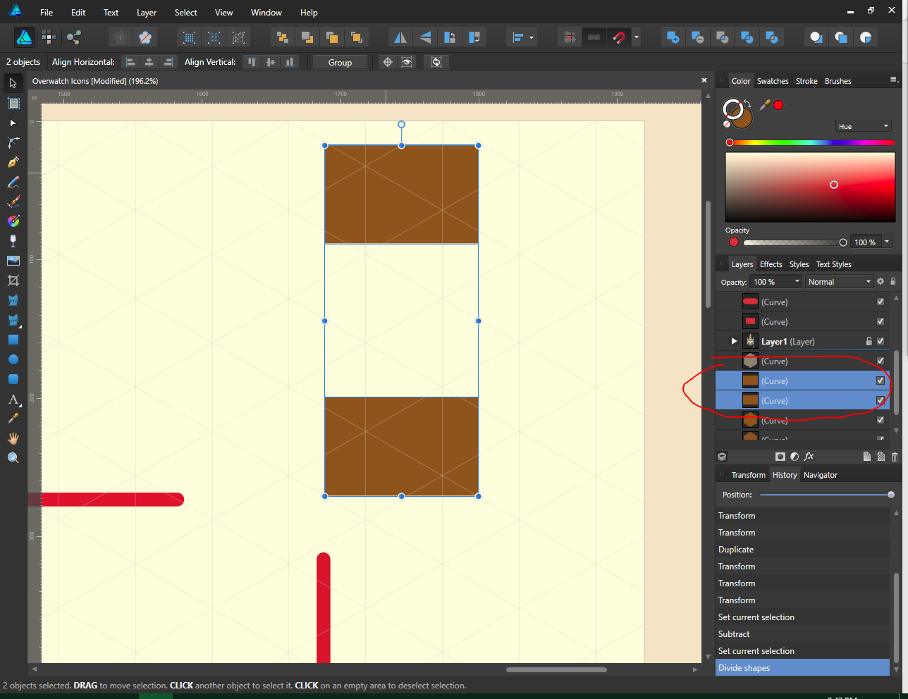This screenshot has width=908, height=699.
Task: Click Move to Back arrange icon
Action: click(x=282, y=37)
